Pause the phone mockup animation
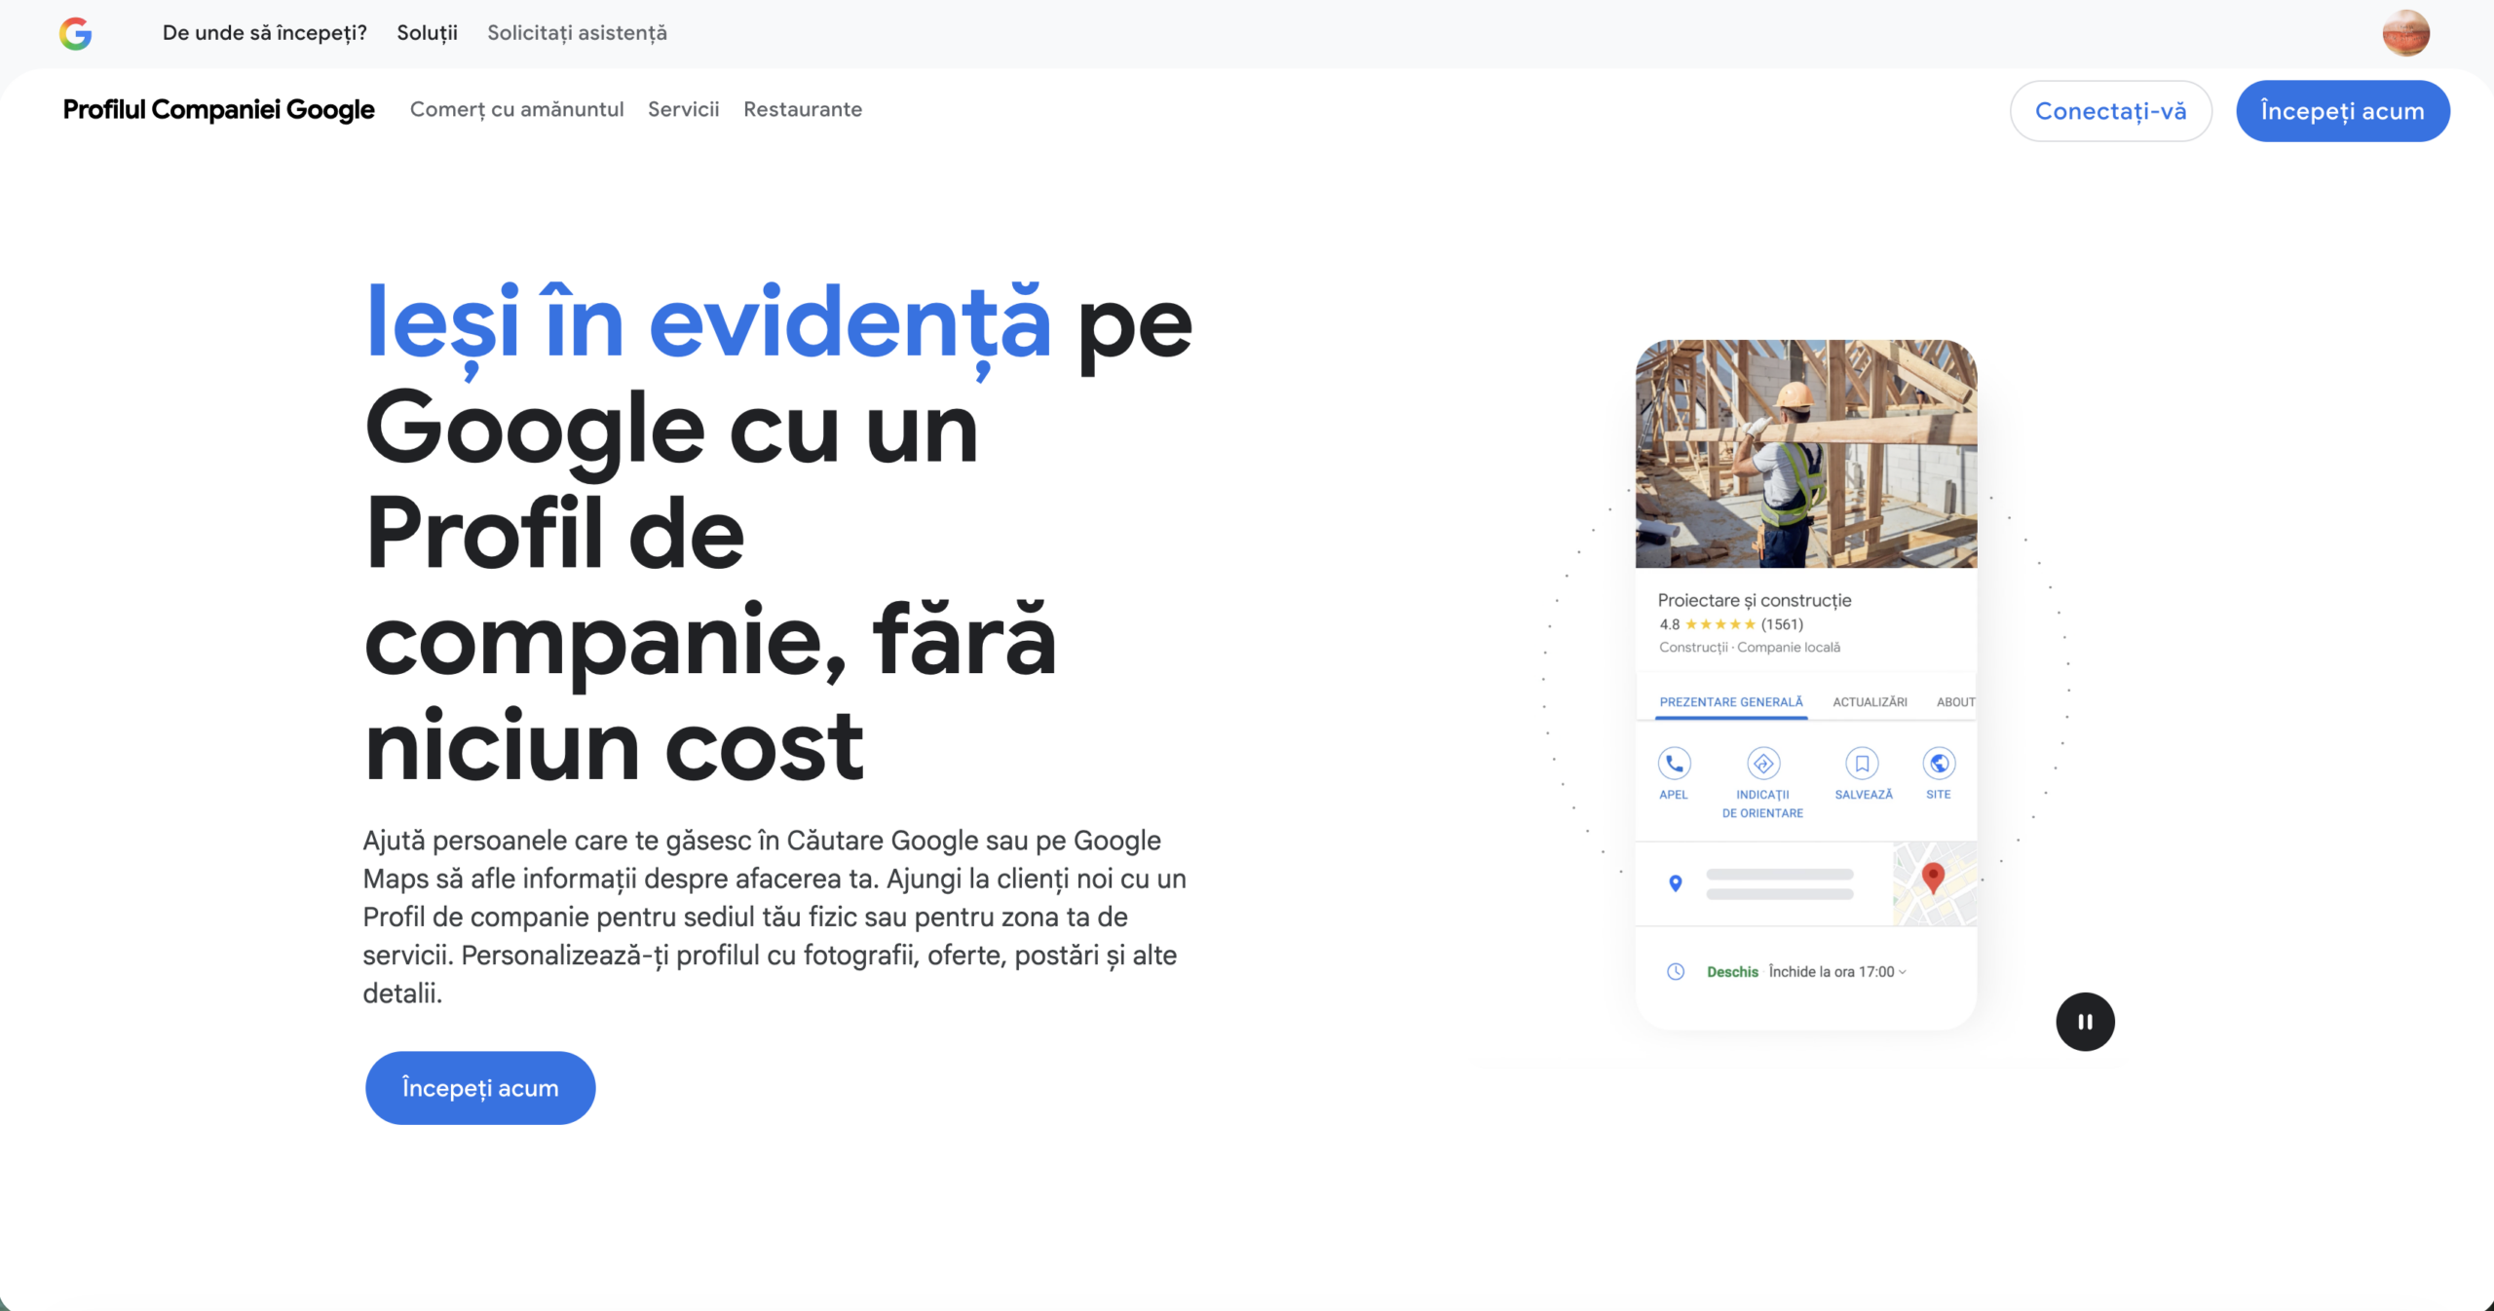 2085,1022
